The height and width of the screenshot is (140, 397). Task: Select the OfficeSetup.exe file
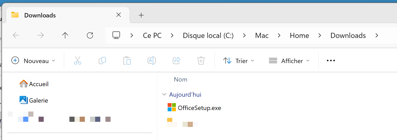(x=194, y=108)
